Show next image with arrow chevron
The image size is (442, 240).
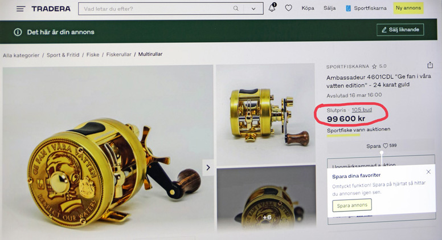tap(208, 168)
